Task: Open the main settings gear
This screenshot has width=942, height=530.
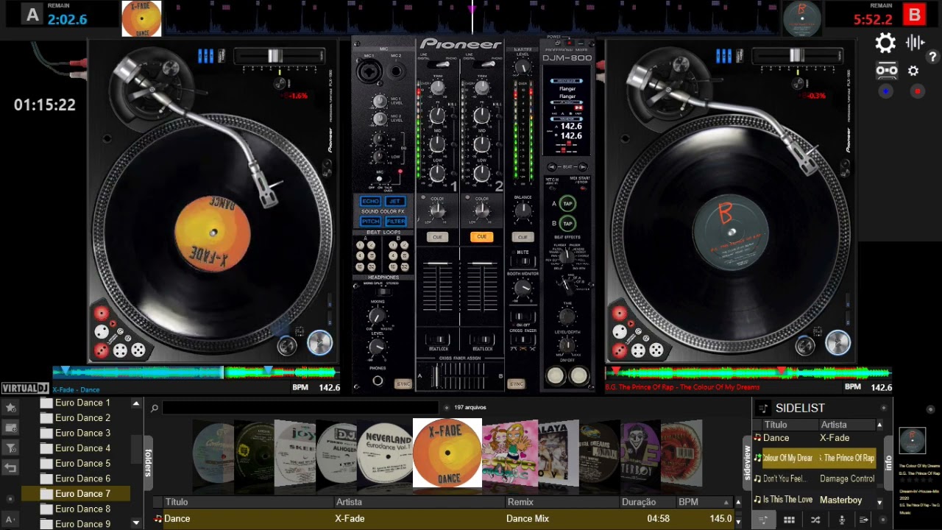Action: 885,43
